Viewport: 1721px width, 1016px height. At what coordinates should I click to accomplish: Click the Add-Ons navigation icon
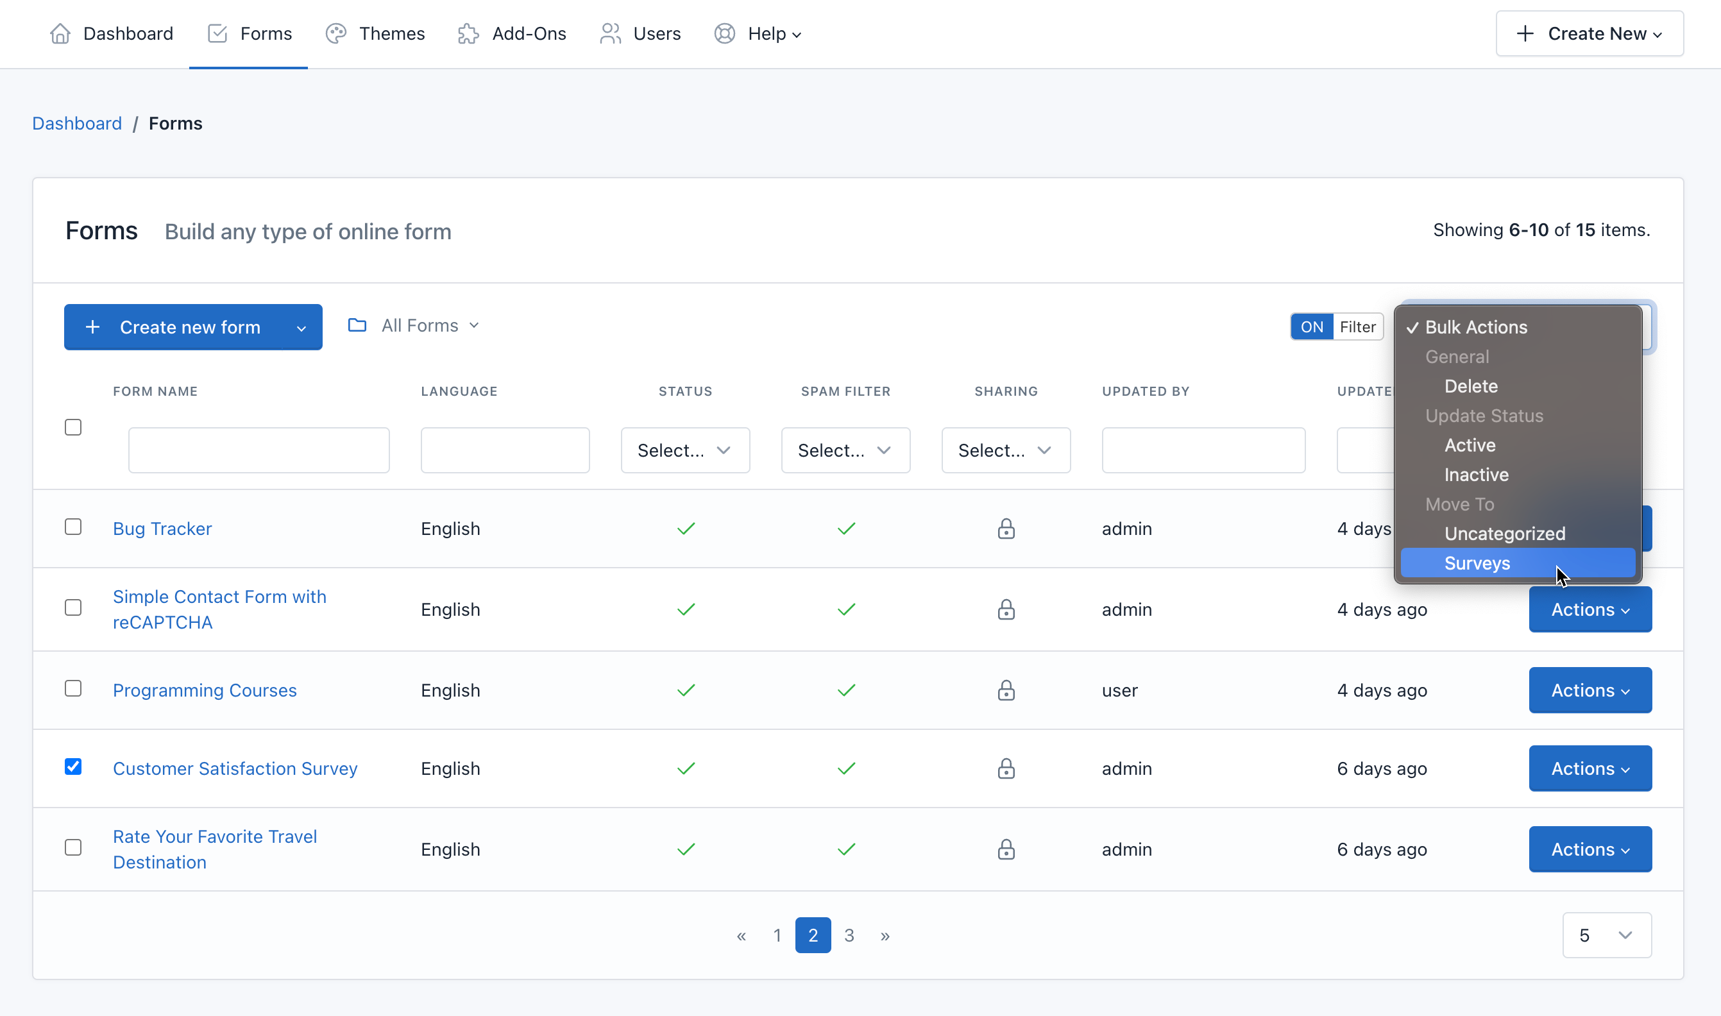(468, 34)
